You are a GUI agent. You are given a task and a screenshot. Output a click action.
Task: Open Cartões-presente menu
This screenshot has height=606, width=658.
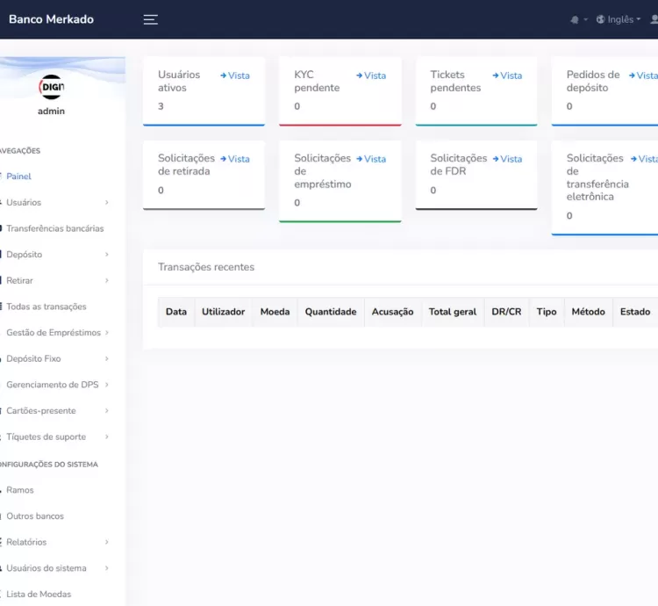pyautogui.click(x=40, y=411)
